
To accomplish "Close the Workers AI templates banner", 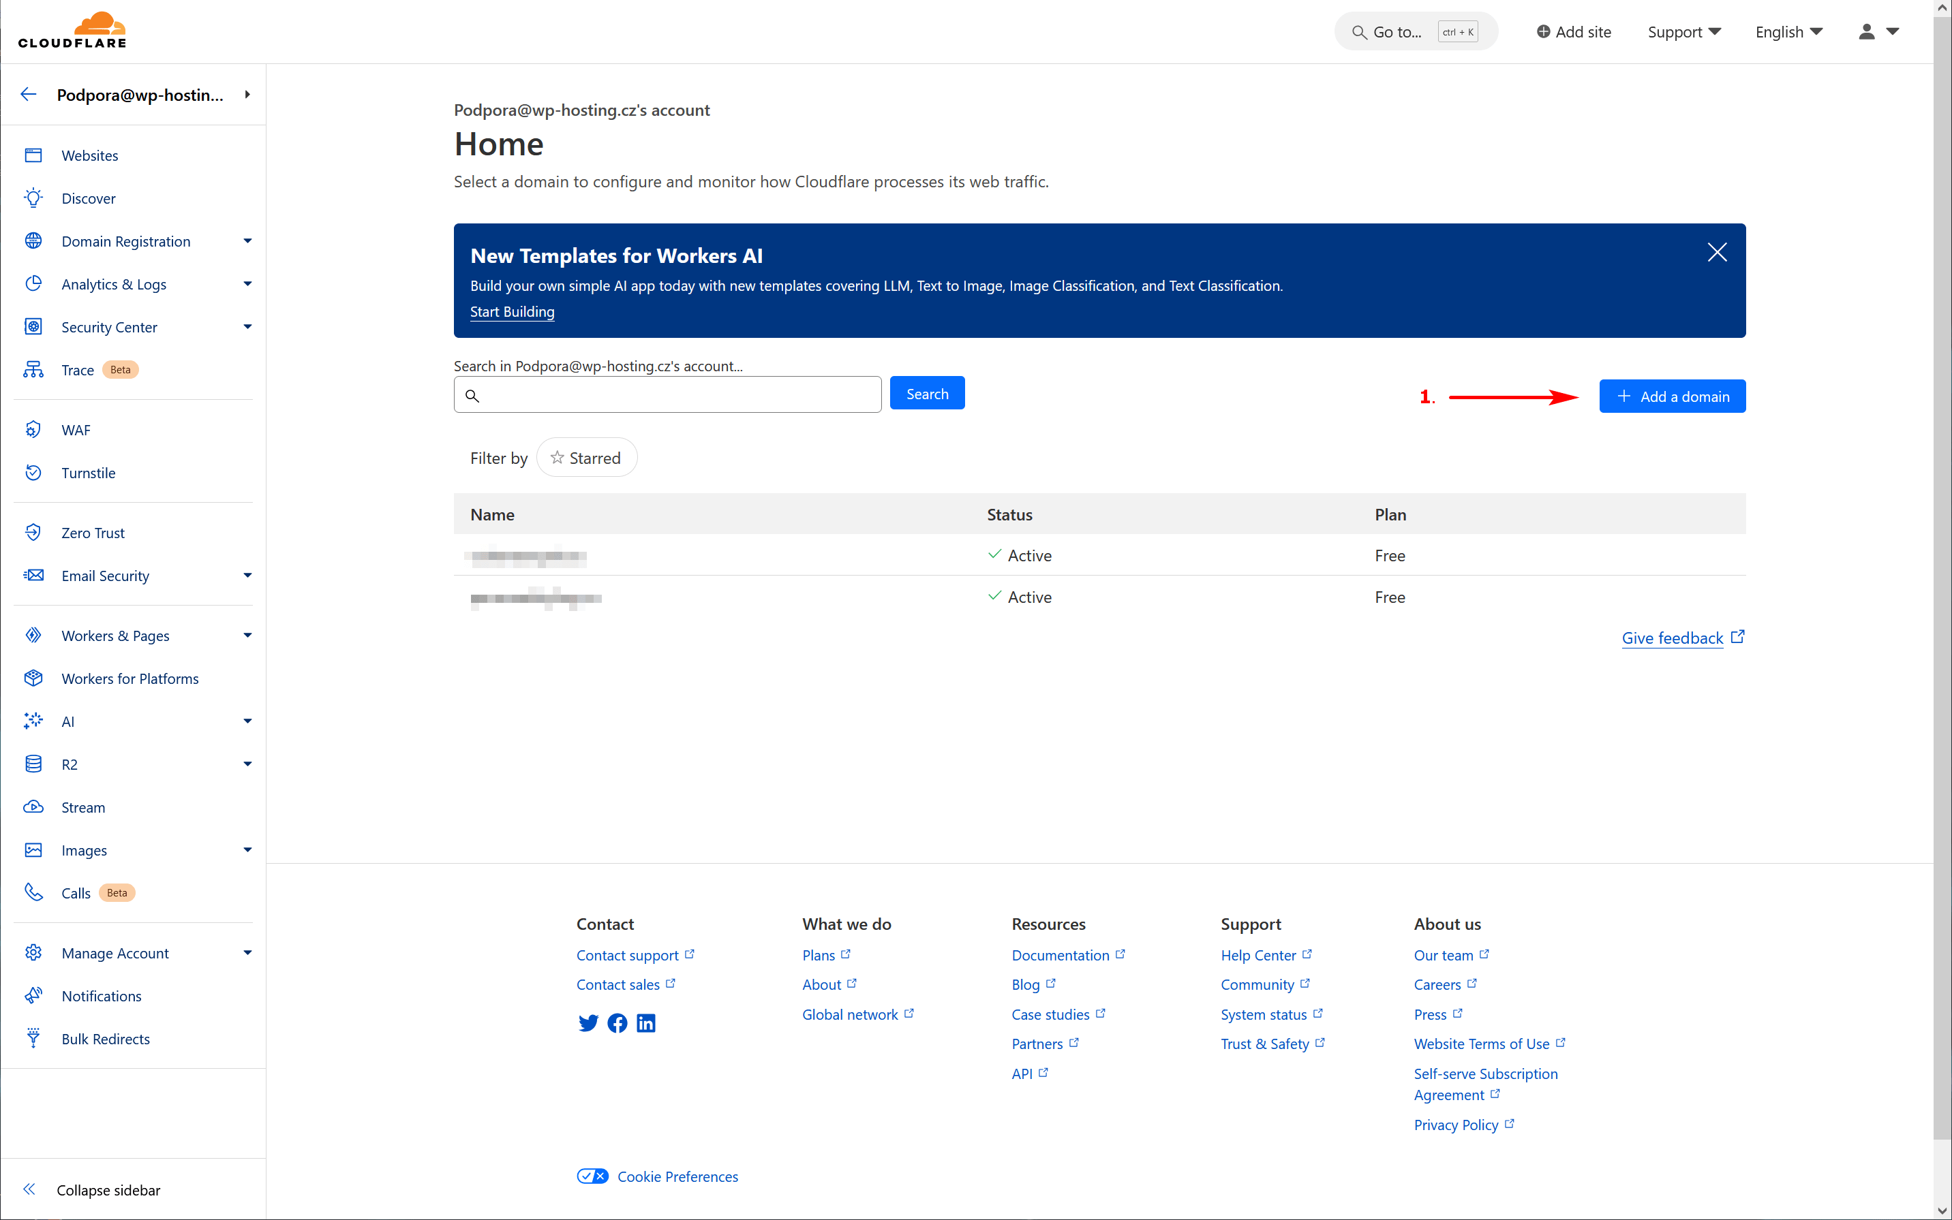I will (1717, 253).
